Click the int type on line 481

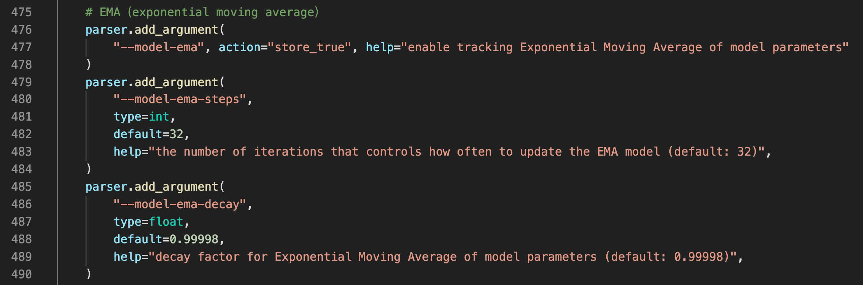click(159, 117)
